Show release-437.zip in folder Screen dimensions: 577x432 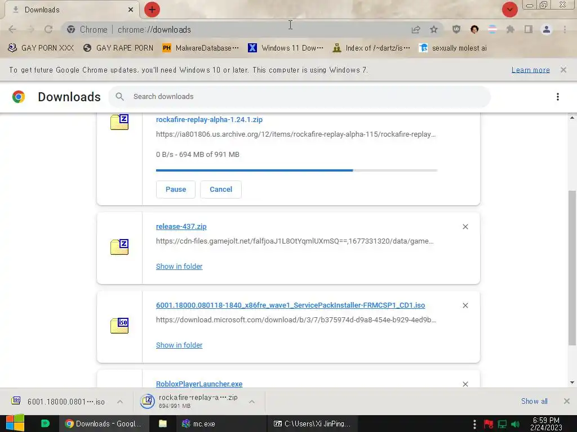179,266
